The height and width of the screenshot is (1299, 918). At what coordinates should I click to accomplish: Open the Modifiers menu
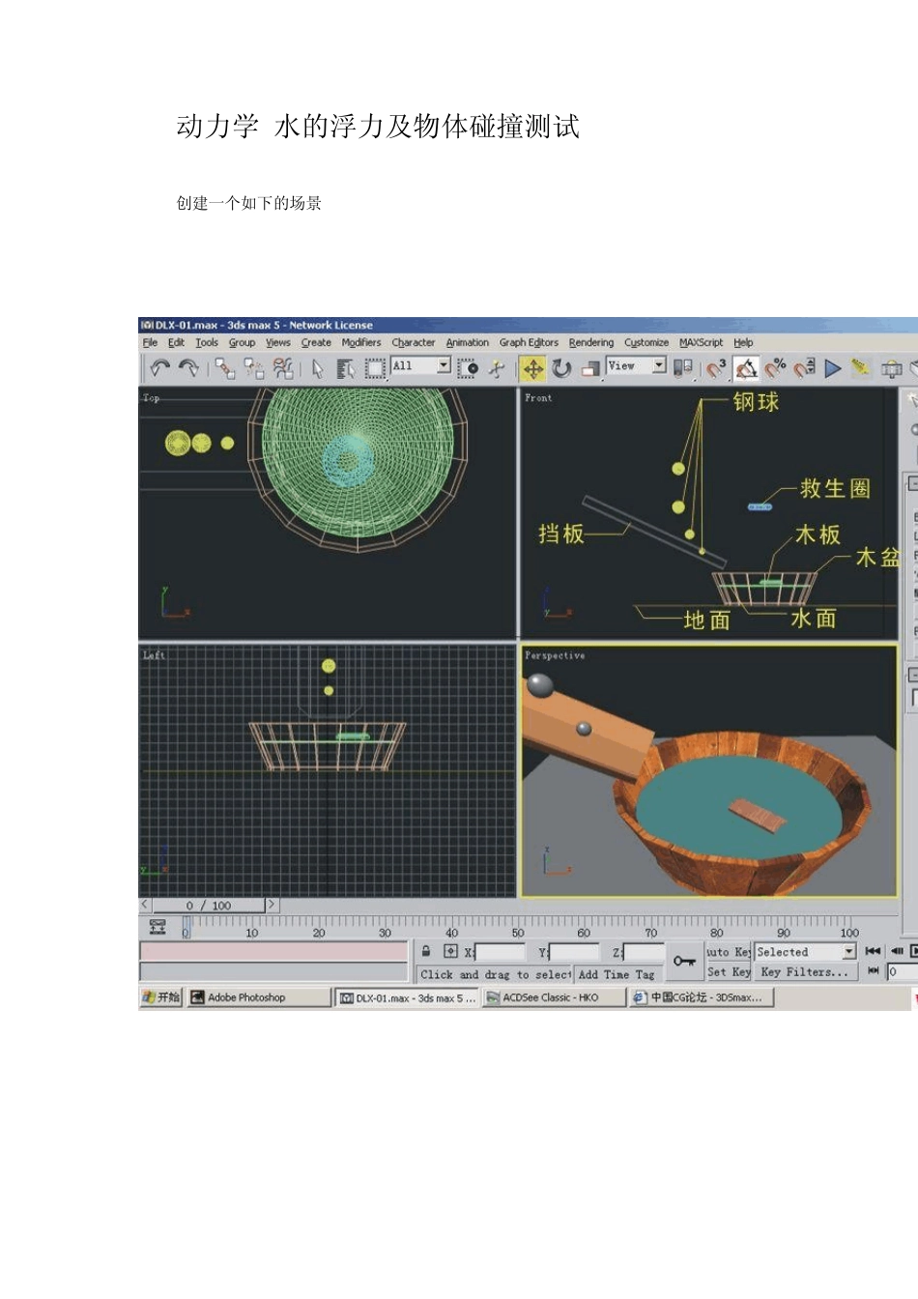[361, 342]
